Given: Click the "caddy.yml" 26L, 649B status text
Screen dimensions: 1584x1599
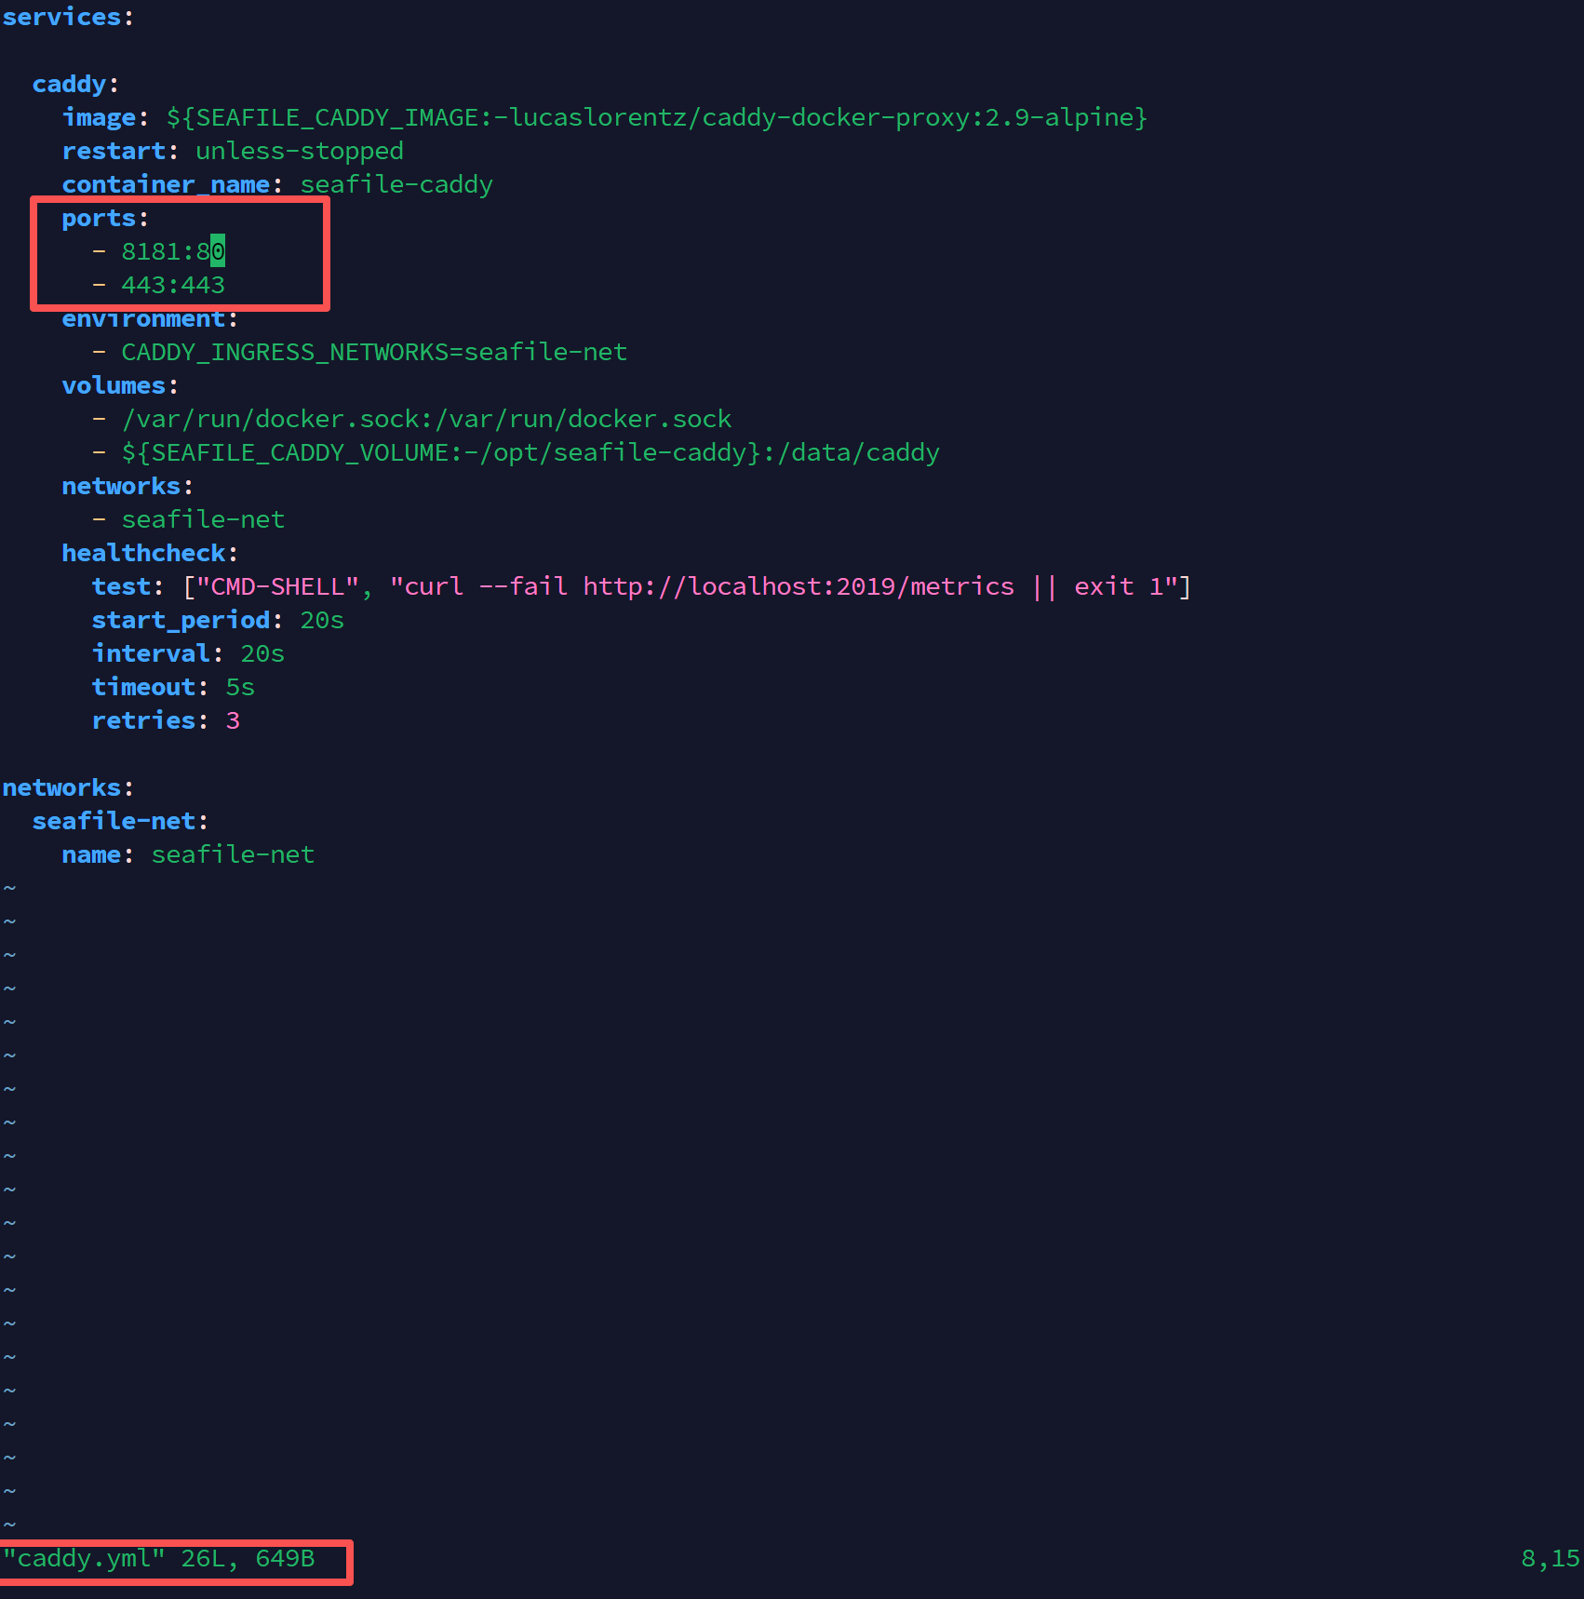Looking at the screenshot, I should (158, 1559).
